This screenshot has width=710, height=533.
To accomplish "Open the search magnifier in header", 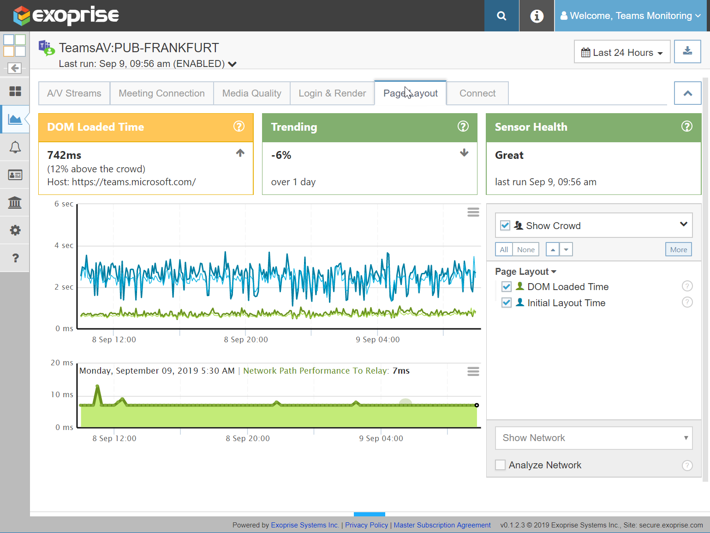I will pos(501,16).
